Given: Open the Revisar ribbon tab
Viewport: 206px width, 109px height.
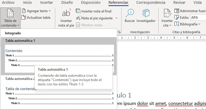Looking at the screenshot, I should click(x=179, y=2).
